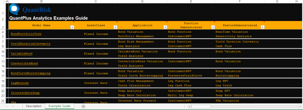Open the BondPortfolioView link
The width and height of the screenshot is (303, 110).
26,34
